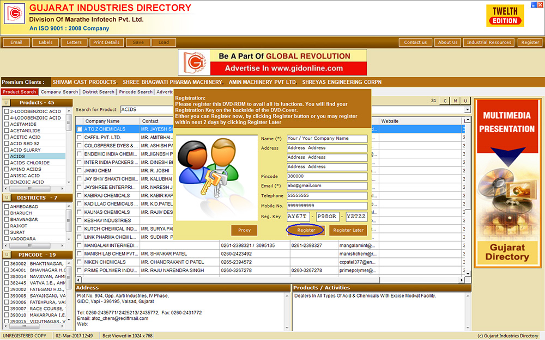This screenshot has height=340, width=545.
Task: Select the VADODARA district checkbox
Action: point(7,239)
